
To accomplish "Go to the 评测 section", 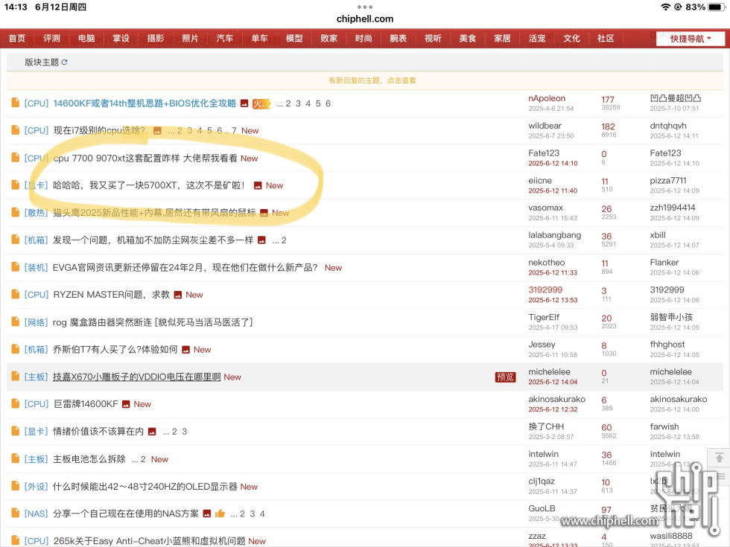I will click(x=51, y=38).
